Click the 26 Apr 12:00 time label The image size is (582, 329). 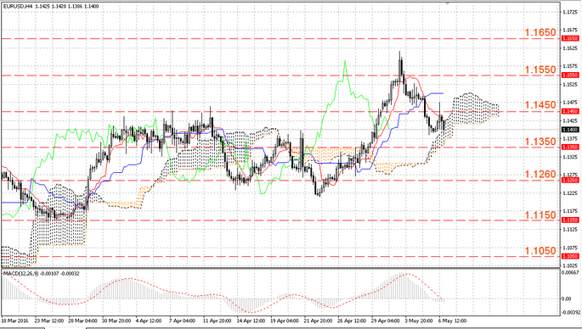tap(351, 321)
